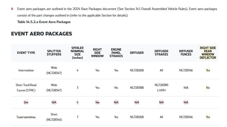The image size is (227, 127).
Task: Select the 'Short (NG728344)' splitter stuffers cell
Action: [54, 117]
